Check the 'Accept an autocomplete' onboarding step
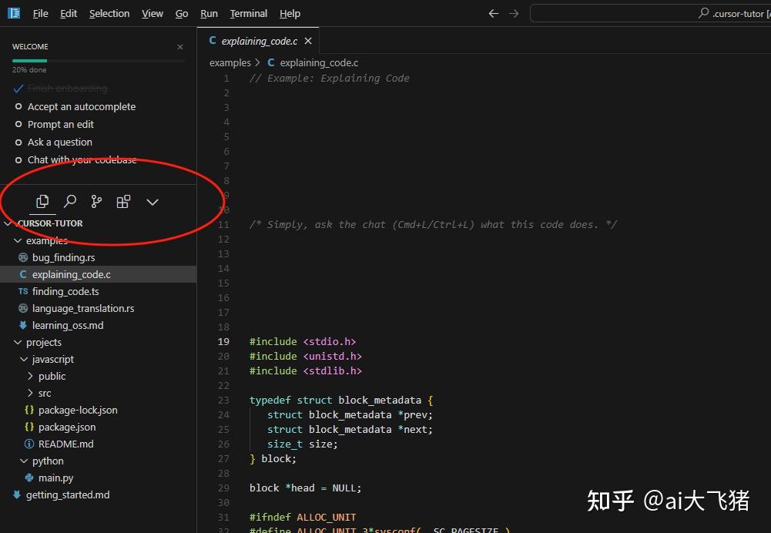 (18, 106)
